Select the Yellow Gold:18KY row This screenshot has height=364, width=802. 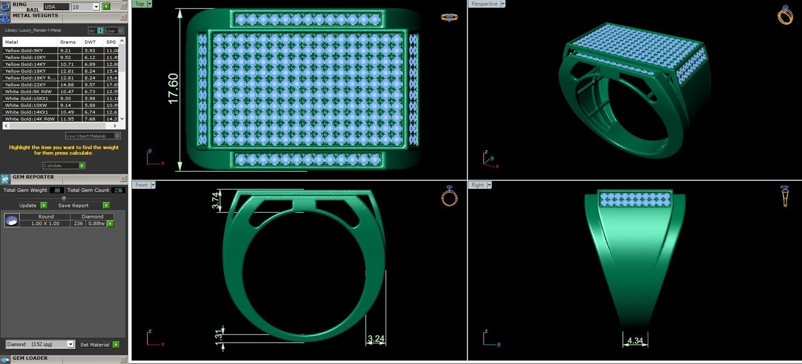(61, 71)
